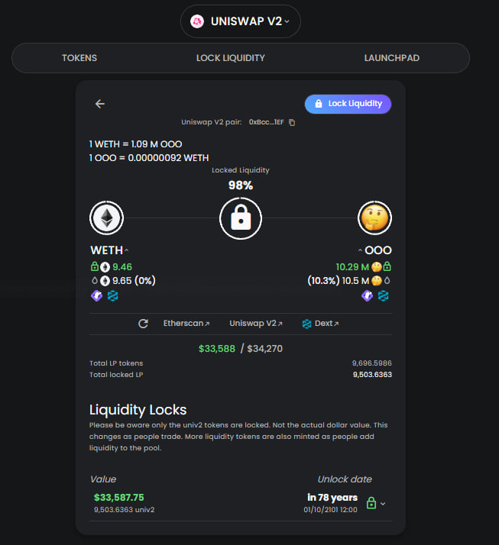Viewport: 499px width, 545px height.
Task: Click the OOO thinking emoji token logo
Action: coord(374,218)
